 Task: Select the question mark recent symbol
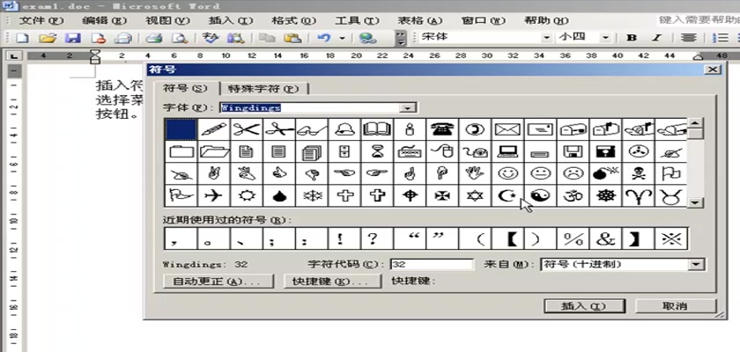(377, 238)
